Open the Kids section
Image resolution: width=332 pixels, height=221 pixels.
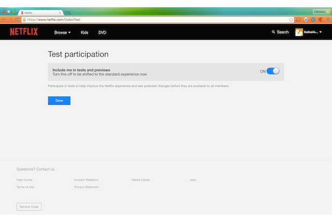[85, 32]
